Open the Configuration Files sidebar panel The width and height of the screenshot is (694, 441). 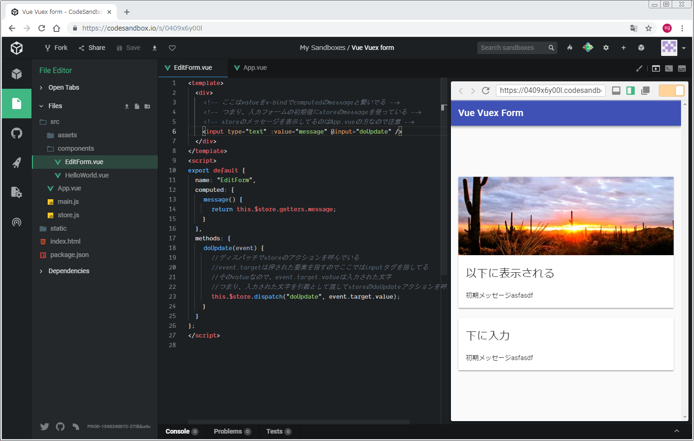click(17, 192)
